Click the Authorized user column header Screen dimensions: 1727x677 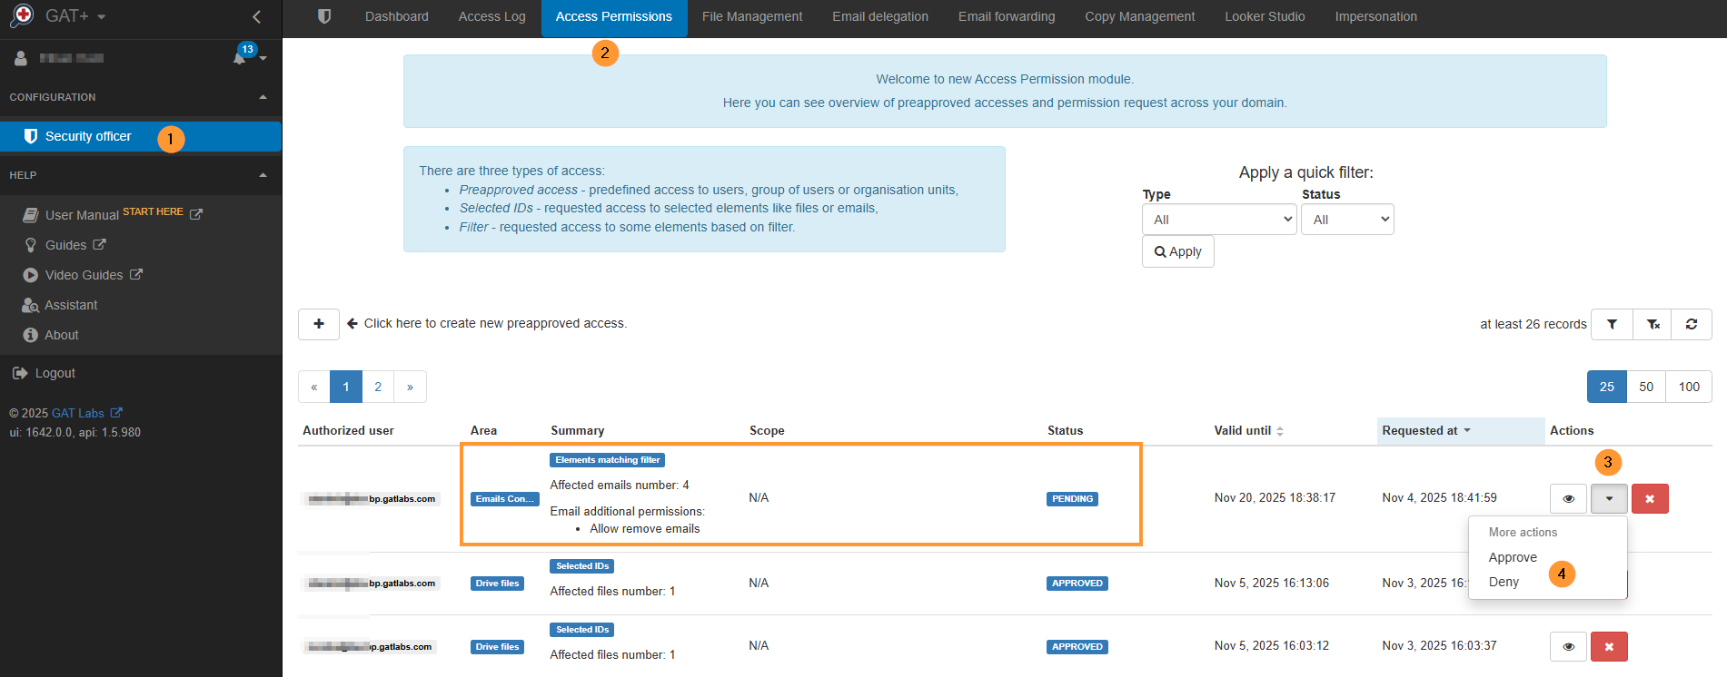coord(348,430)
